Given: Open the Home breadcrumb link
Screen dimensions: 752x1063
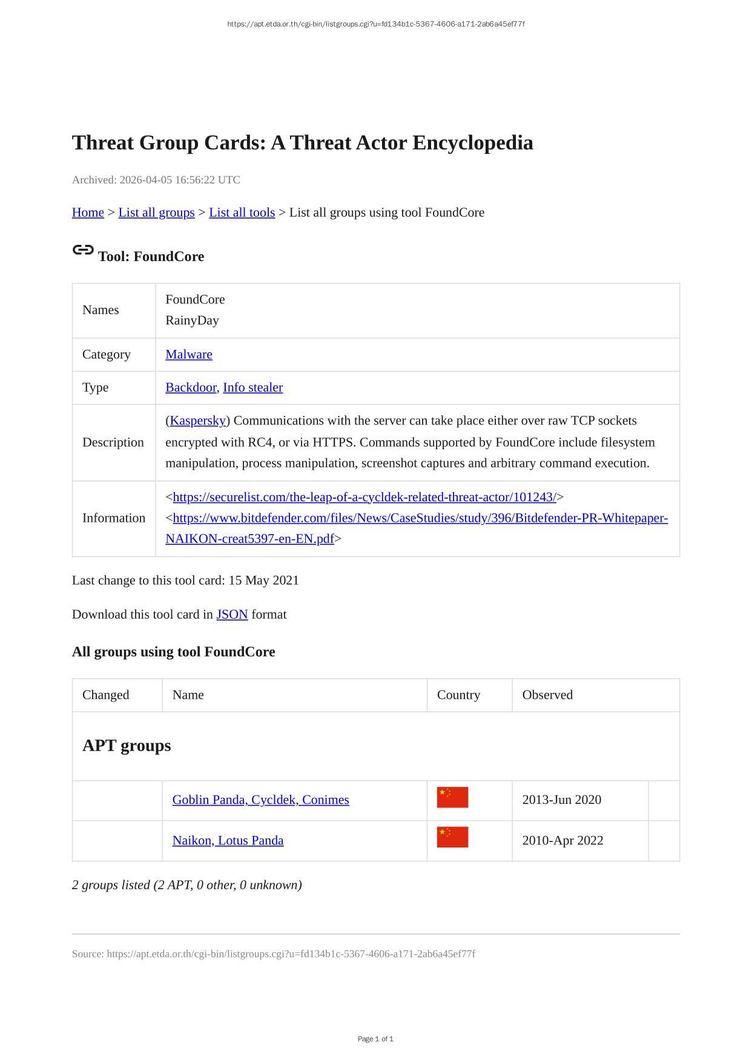Looking at the screenshot, I should (x=88, y=212).
